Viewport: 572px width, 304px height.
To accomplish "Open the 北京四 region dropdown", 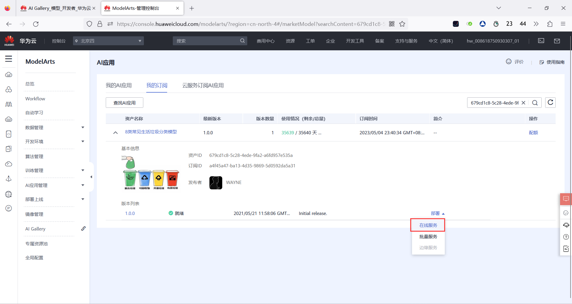I will 108,41.
